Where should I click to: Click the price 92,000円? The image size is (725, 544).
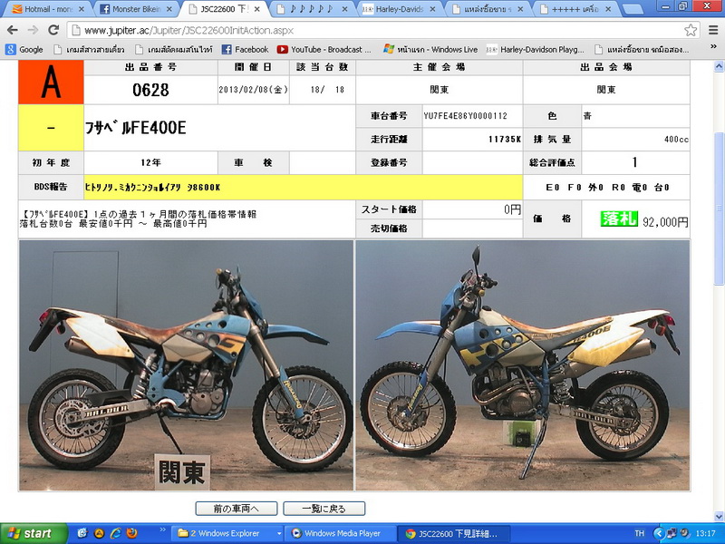[x=665, y=222]
